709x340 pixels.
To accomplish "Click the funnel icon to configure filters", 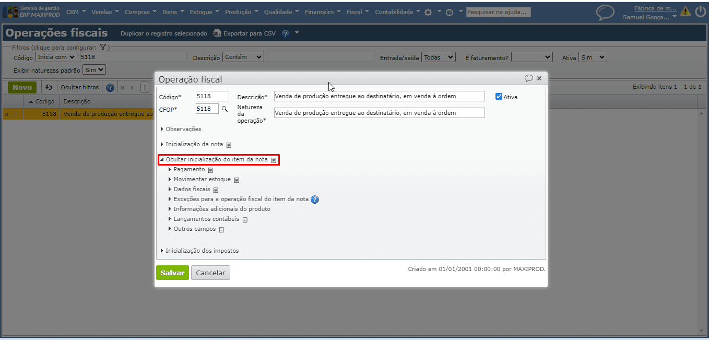I will click(x=103, y=47).
